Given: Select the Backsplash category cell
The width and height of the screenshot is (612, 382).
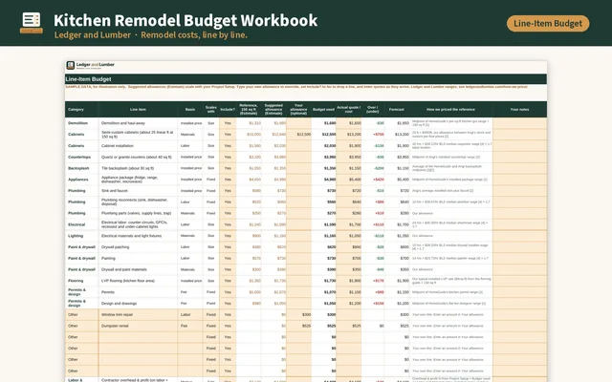Looking at the screenshot, I should tap(81, 168).
